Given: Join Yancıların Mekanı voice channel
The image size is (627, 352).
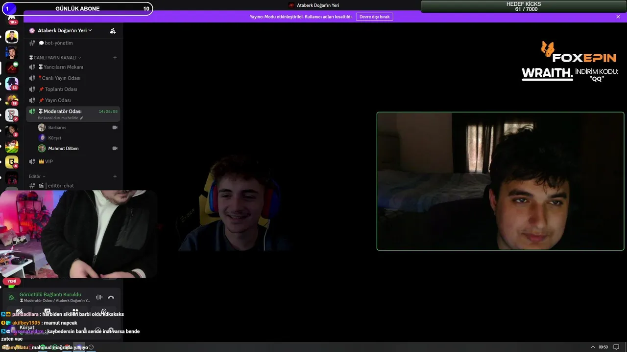Looking at the screenshot, I should click(x=72, y=67).
